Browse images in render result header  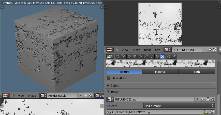tap(43, 95)
